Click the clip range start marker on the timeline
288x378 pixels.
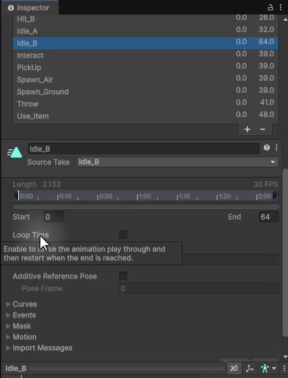[16, 195]
